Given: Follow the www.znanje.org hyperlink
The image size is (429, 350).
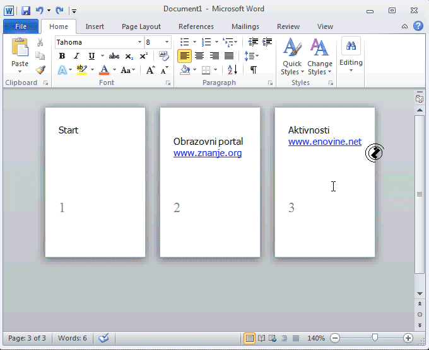Looking at the screenshot, I should [207, 153].
